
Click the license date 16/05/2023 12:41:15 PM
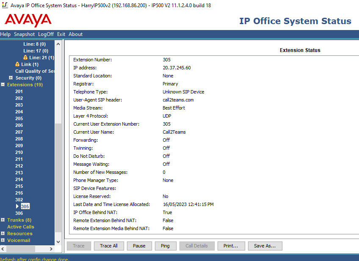188,204
